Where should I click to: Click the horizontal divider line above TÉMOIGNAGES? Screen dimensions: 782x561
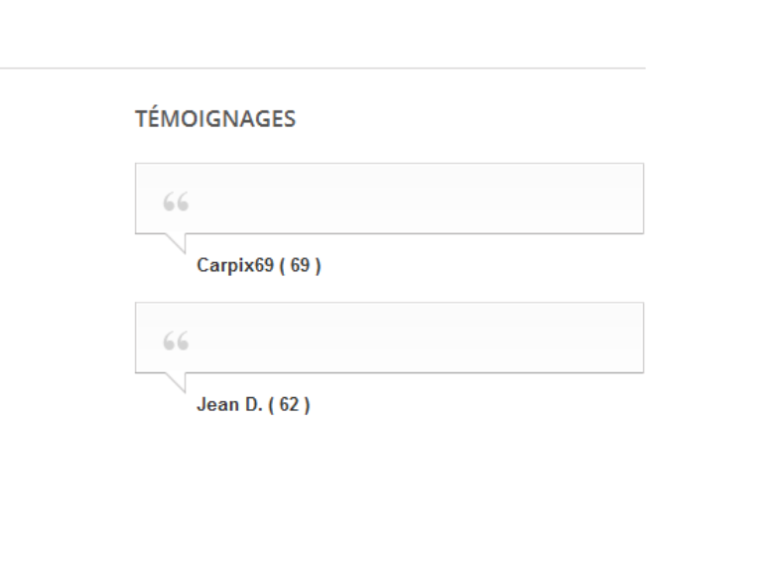323,69
